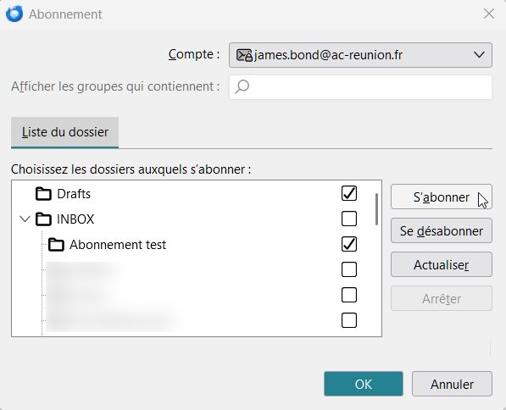Viewport: 506px width, 410px height.
Task: Tick the first blurred folder's checkbox
Action: (349, 269)
